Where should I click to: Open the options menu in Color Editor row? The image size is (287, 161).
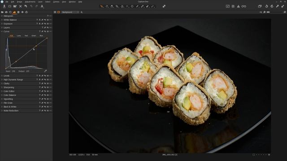pos(51,91)
